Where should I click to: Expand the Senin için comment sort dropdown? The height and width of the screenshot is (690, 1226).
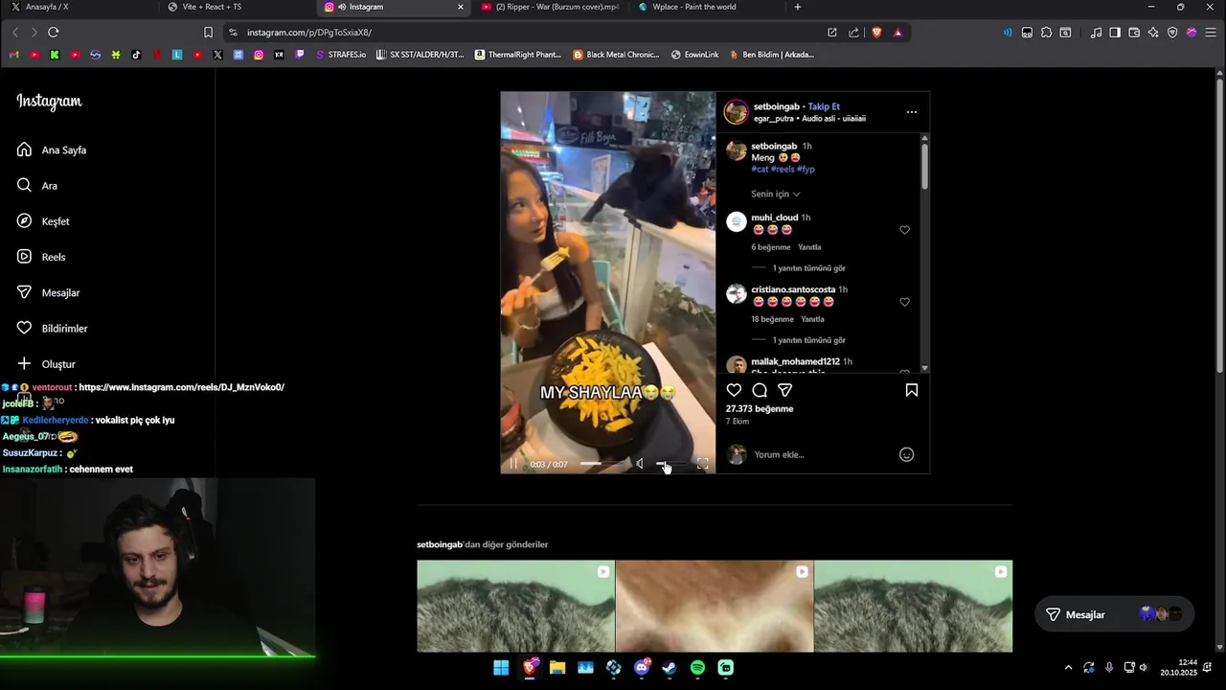click(775, 194)
